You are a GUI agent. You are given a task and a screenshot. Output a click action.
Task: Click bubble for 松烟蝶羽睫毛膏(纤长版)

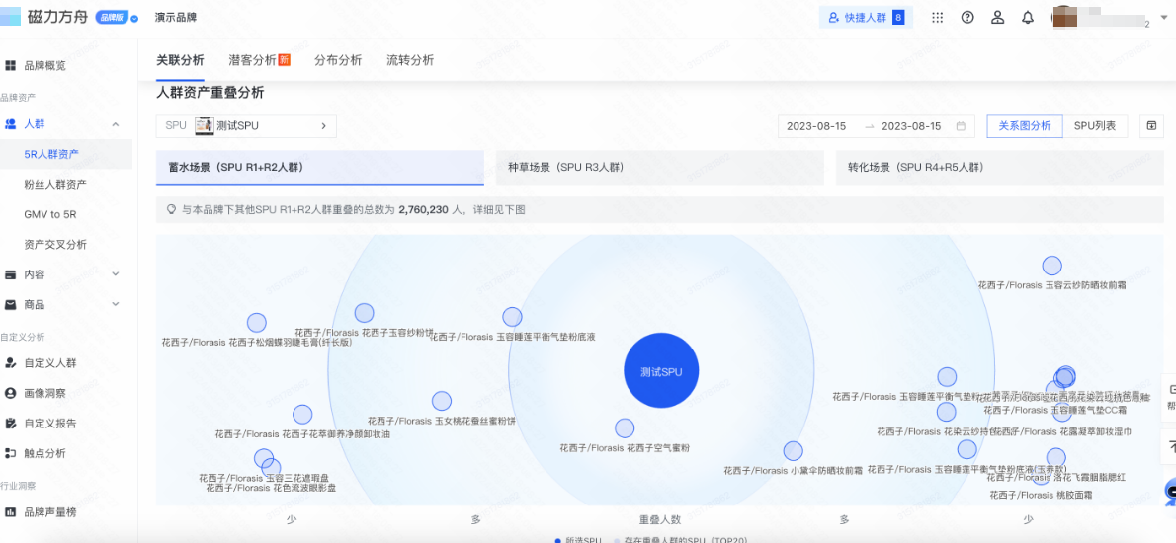pyautogui.click(x=257, y=323)
